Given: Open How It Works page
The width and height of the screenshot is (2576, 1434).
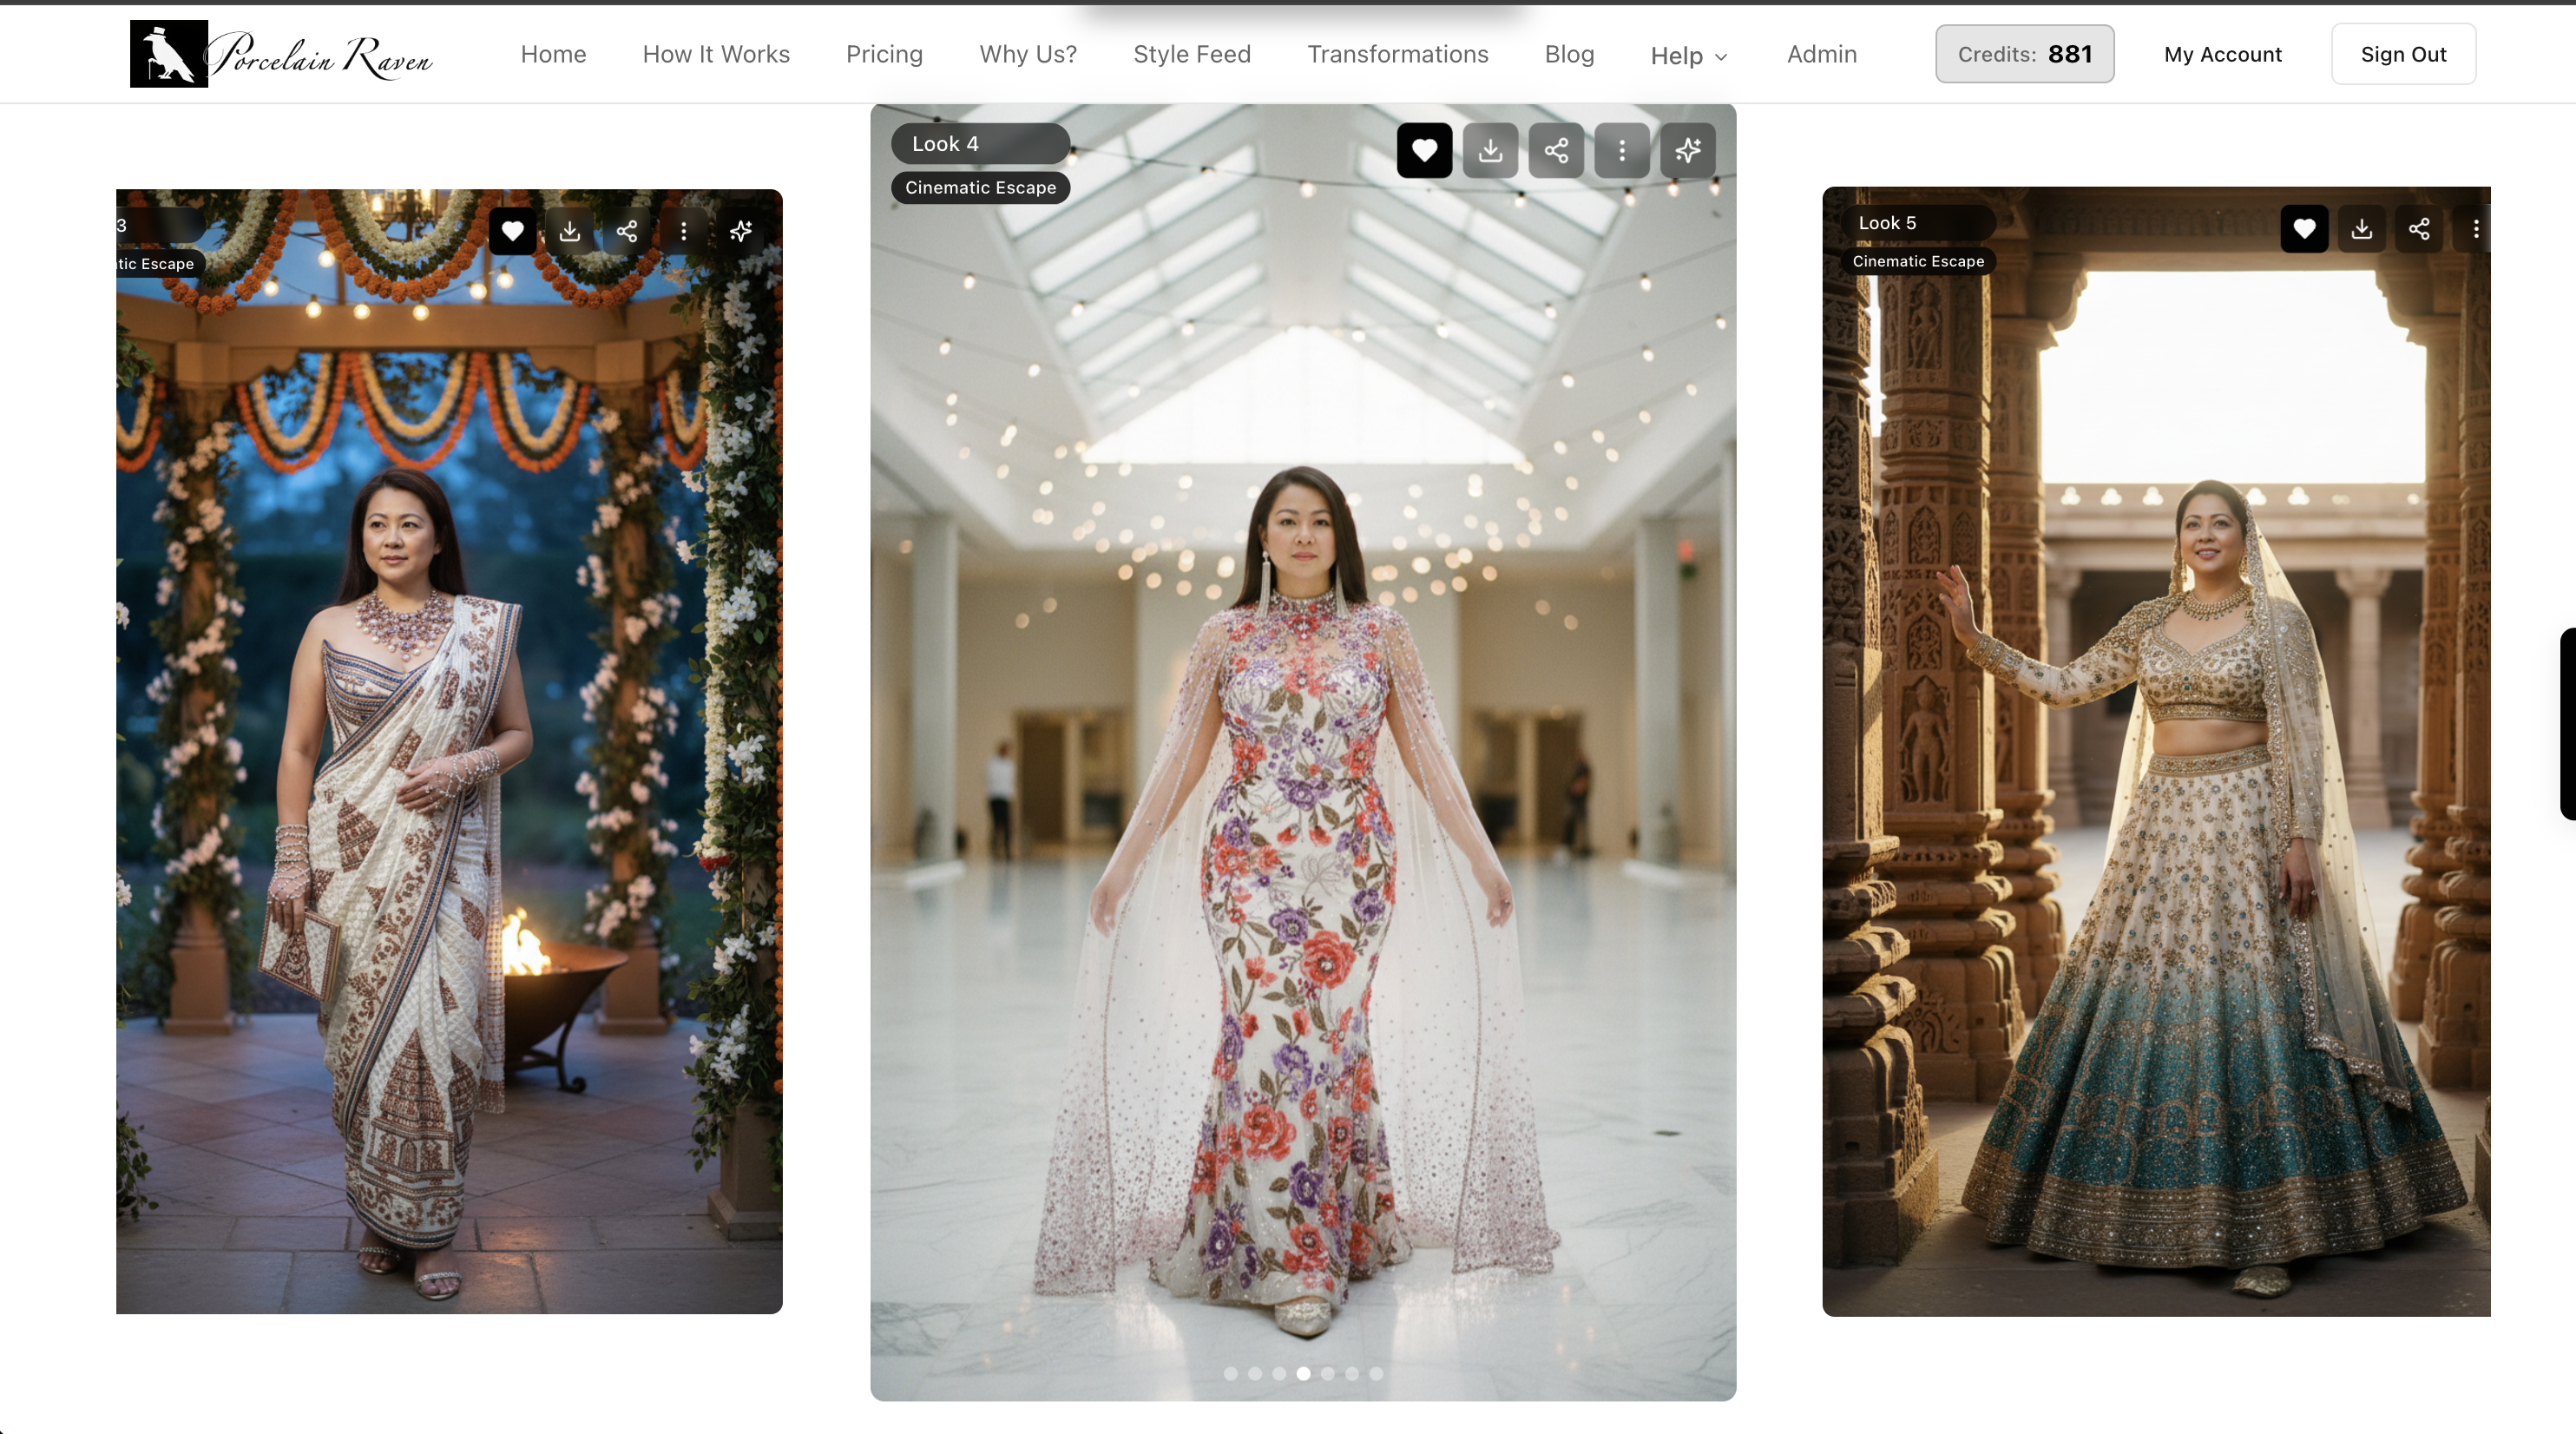Looking at the screenshot, I should pyautogui.click(x=716, y=54).
